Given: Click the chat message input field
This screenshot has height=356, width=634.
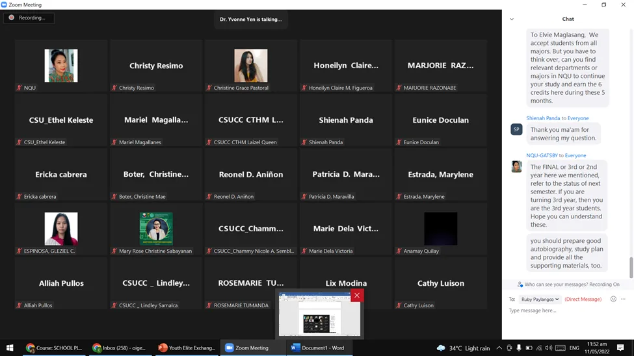Looking at the screenshot, I should pyautogui.click(x=566, y=311).
